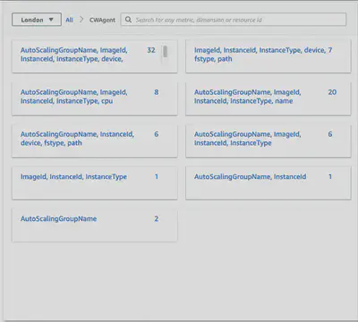Open the London region dropdown
Viewport: 358px width, 322px height.
click(37, 20)
